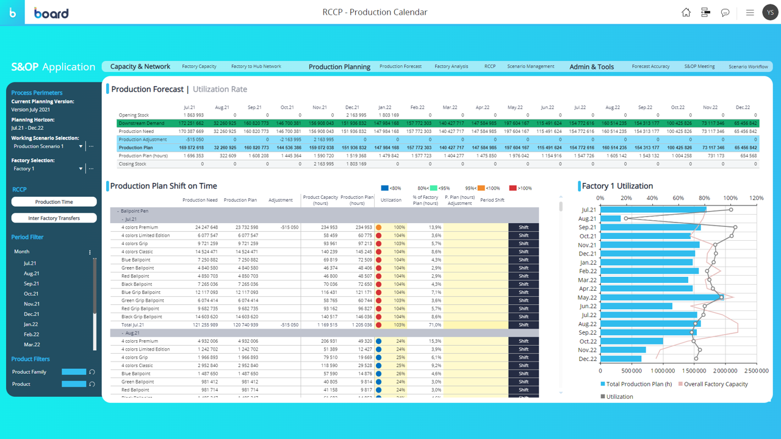Switch to the RCCP tab

(x=490, y=66)
